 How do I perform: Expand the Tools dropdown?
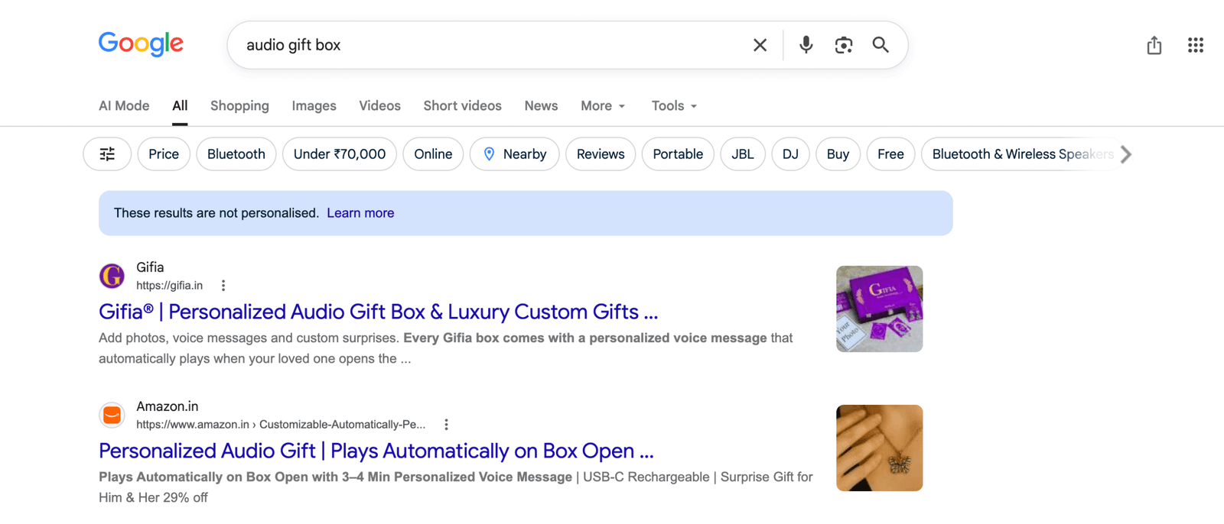(674, 106)
